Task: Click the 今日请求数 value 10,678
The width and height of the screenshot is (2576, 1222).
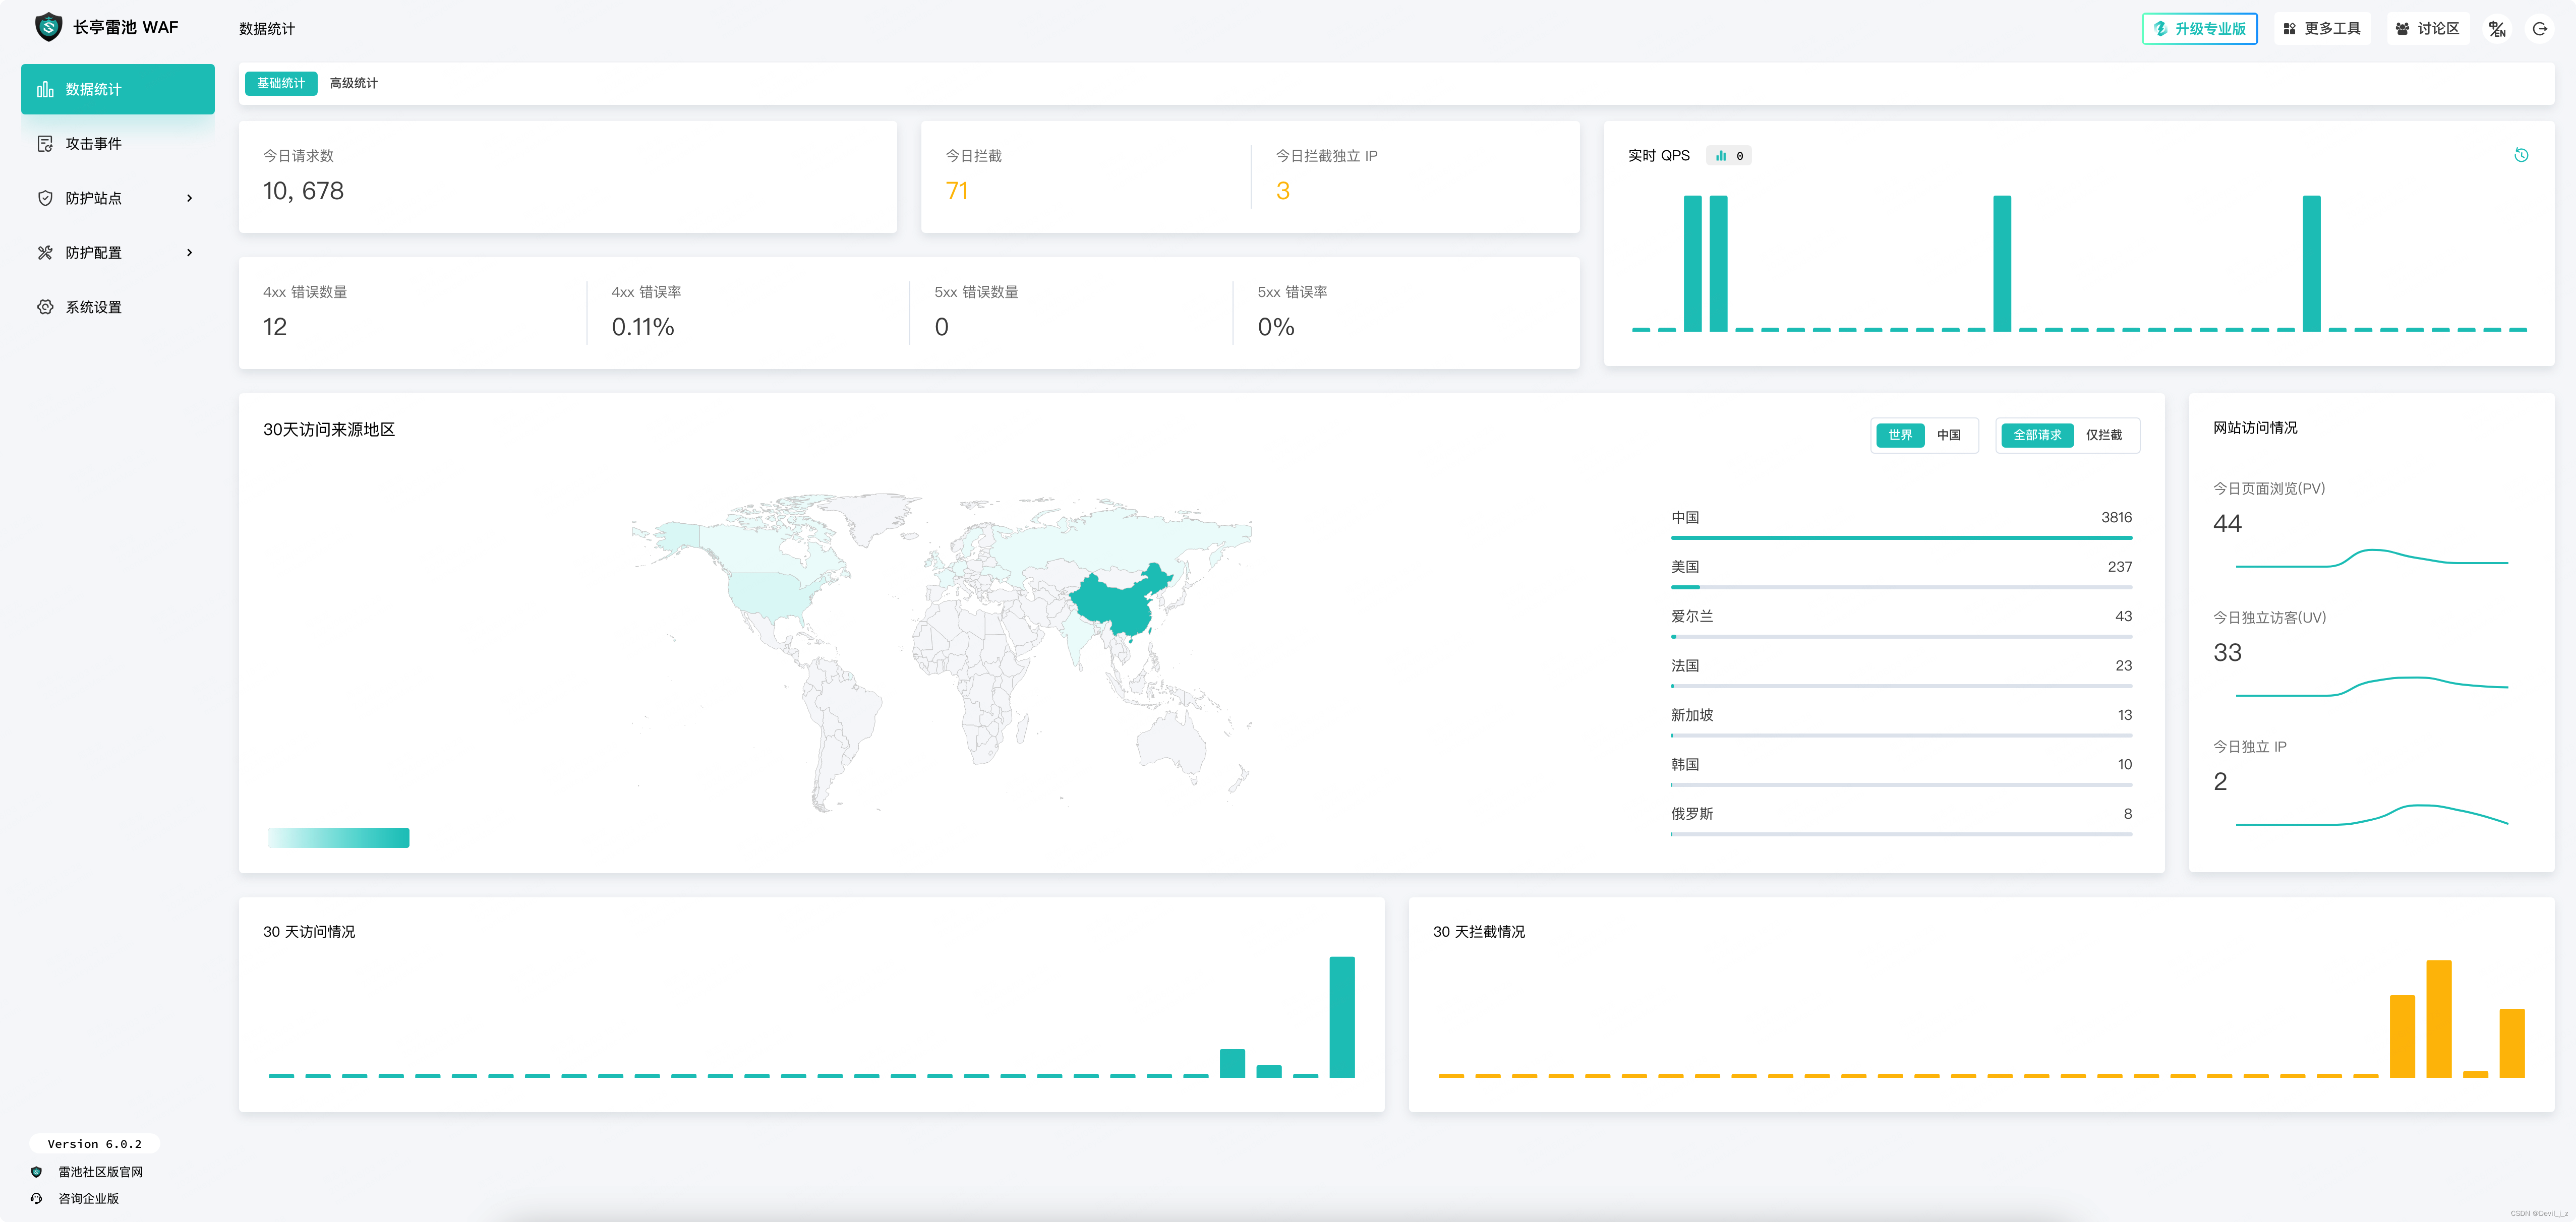Action: coord(303,191)
